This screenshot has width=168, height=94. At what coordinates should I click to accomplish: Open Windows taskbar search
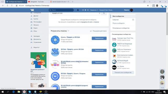click(8, 92)
